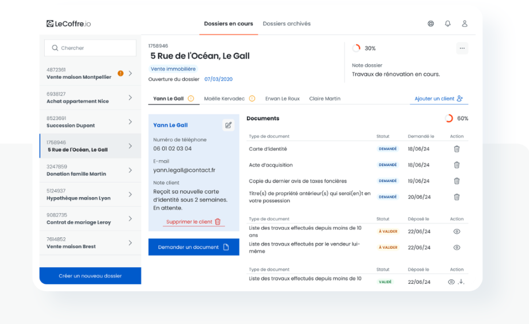Expand Achat appartement Nice chevron
The image size is (529, 324).
tap(130, 98)
